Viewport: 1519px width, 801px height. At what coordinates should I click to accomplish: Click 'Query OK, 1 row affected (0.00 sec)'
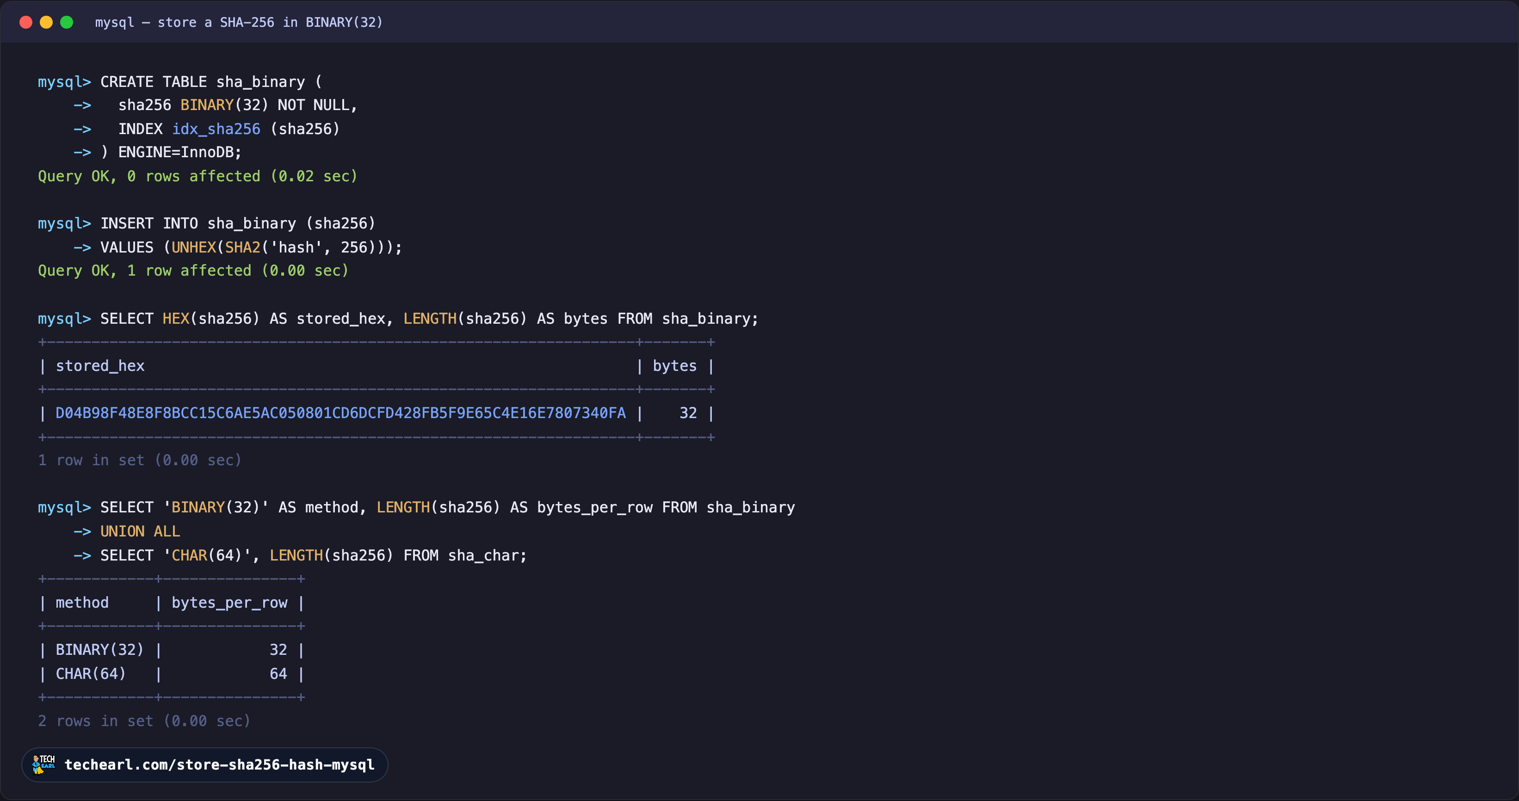(x=193, y=271)
